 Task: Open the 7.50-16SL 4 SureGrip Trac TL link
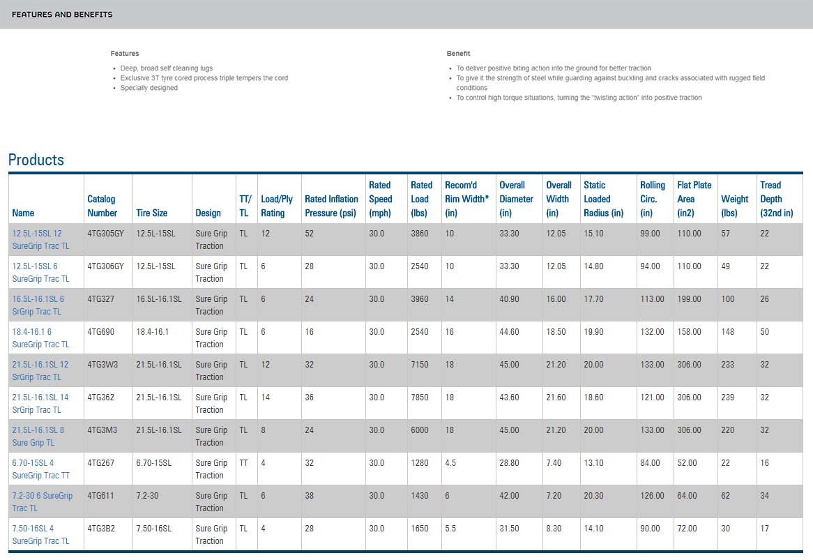[40, 534]
